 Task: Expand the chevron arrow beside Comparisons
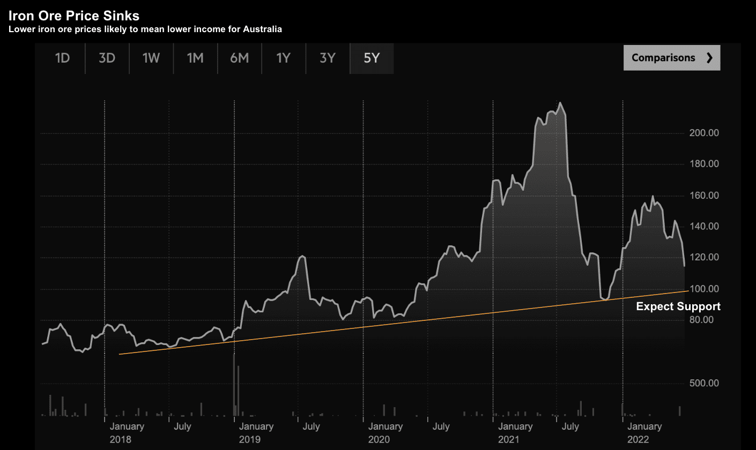click(709, 58)
